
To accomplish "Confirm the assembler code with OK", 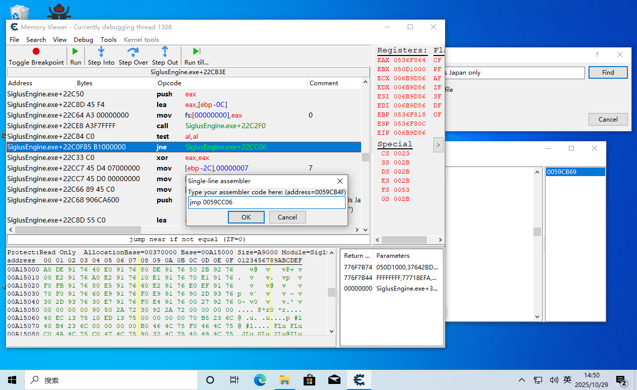I will [246, 217].
